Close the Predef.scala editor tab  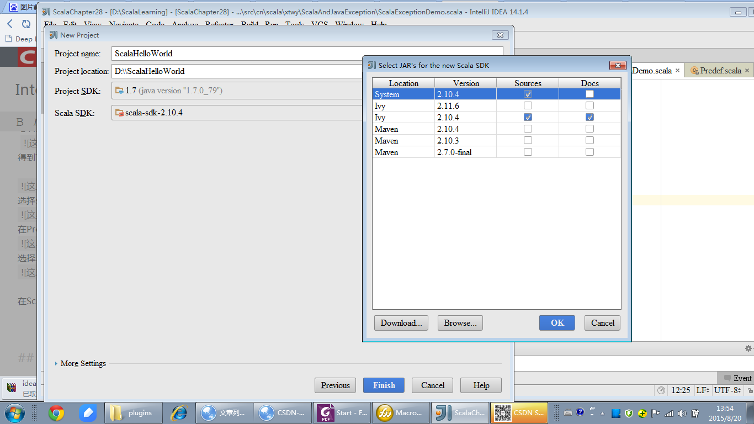pyautogui.click(x=747, y=71)
